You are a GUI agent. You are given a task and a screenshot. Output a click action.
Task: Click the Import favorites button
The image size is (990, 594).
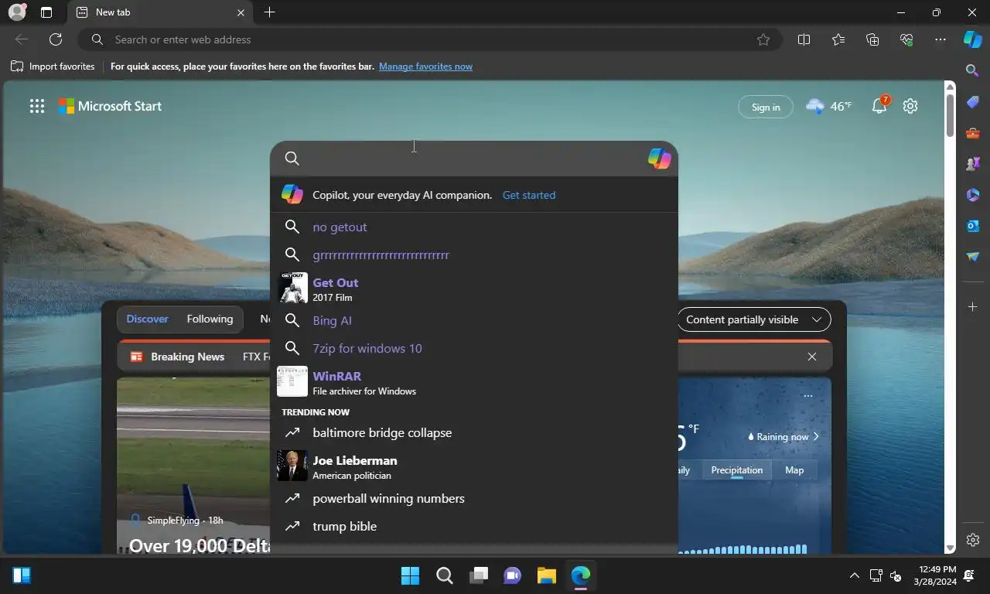click(x=53, y=67)
